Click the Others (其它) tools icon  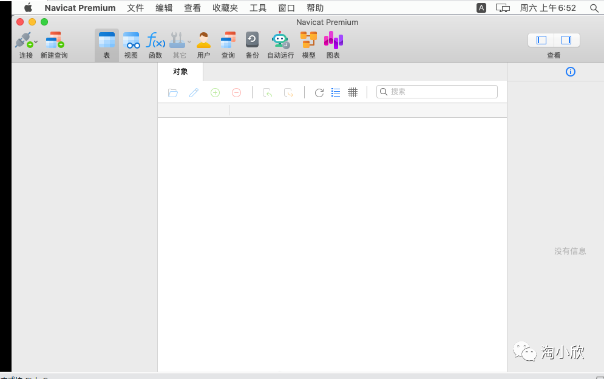178,40
